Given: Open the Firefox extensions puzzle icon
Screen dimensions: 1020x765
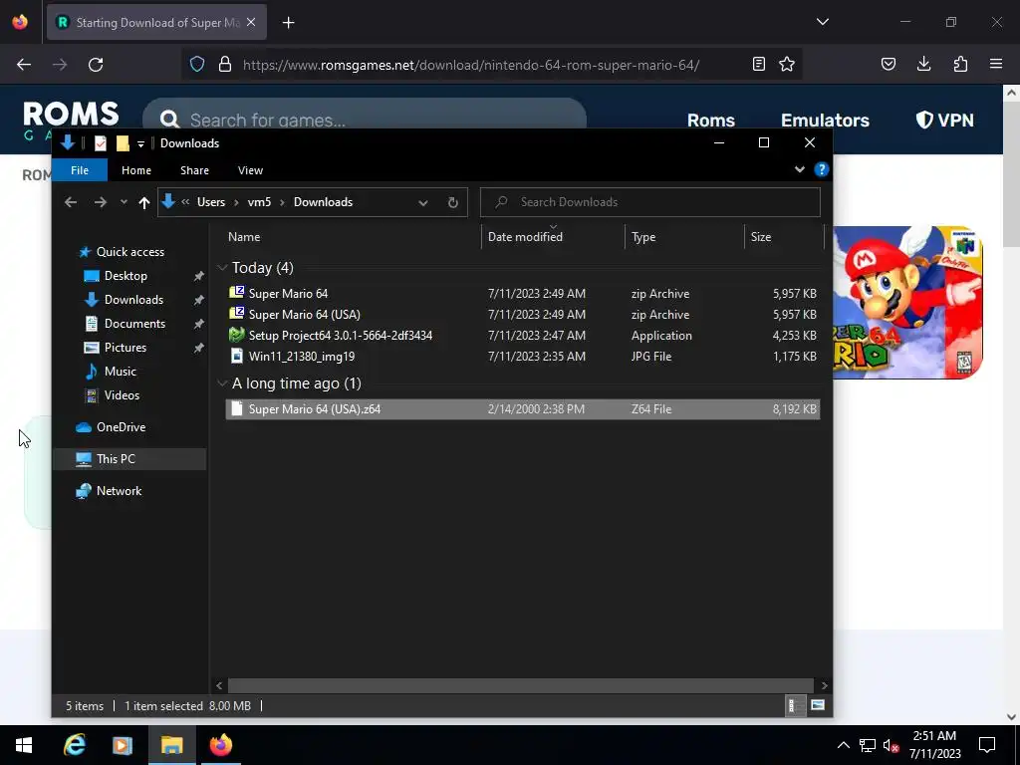Looking at the screenshot, I should coord(960,64).
